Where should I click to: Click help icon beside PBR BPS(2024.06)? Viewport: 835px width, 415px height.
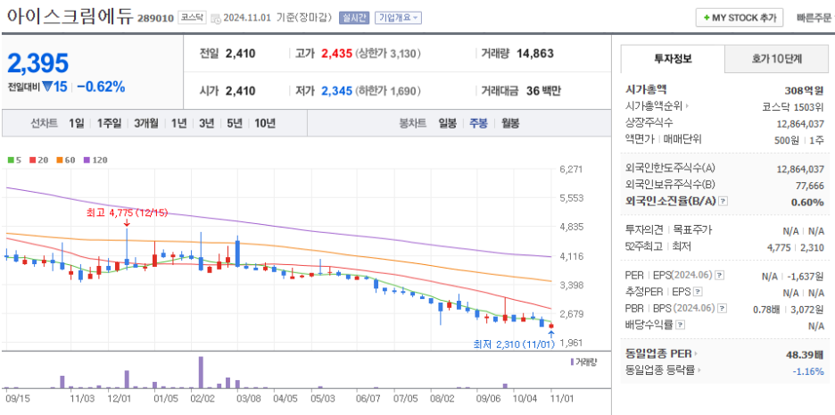point(722,308)
